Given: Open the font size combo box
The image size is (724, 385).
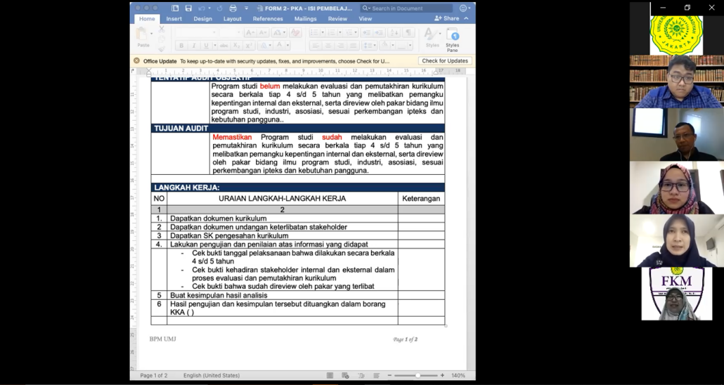Looking at the screenshot, I should tap(230, 33).
